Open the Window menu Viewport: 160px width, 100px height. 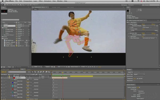60,1
